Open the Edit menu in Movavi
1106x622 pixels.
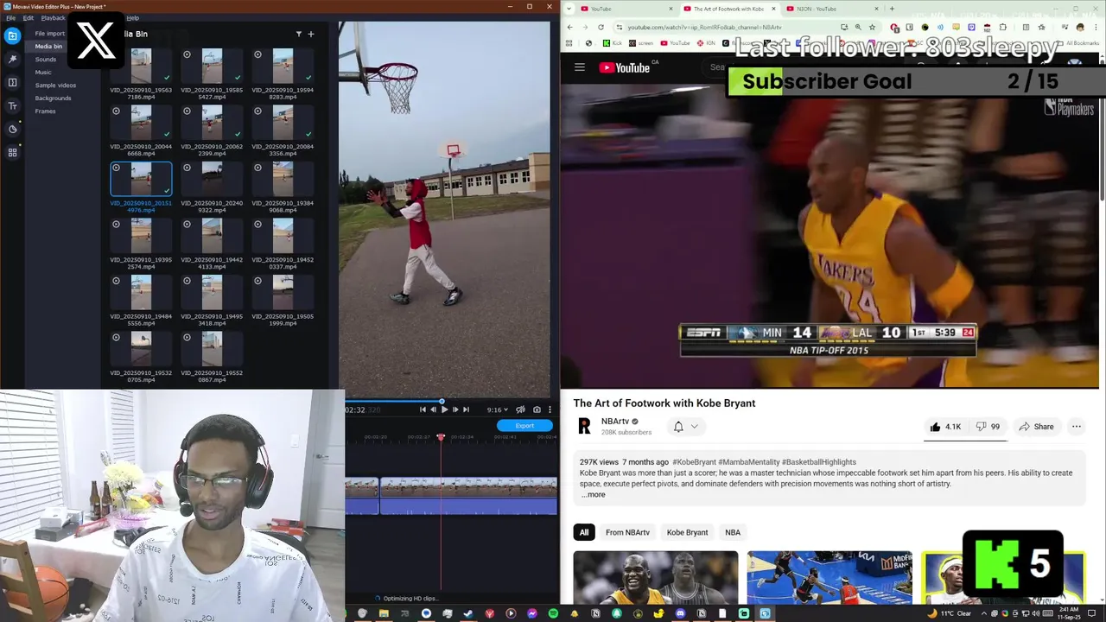(x=28, y=17)
